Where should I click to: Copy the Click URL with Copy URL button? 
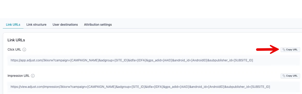(x=290, y=50)
